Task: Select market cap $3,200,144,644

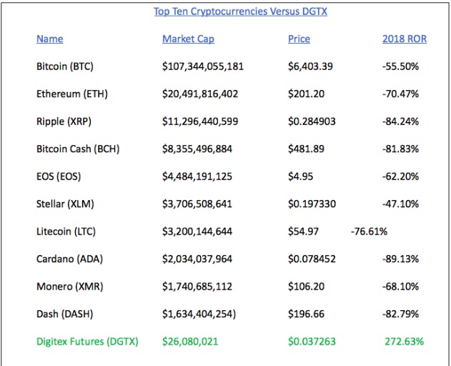Action: tap(197, 232)
